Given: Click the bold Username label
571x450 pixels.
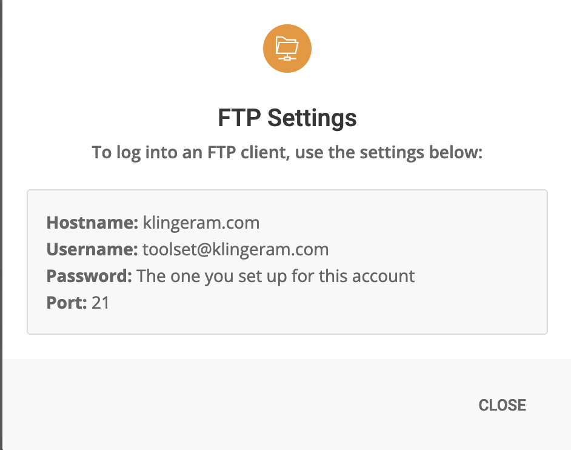Looking at the screenshot, I should click(x=92, y=249).
